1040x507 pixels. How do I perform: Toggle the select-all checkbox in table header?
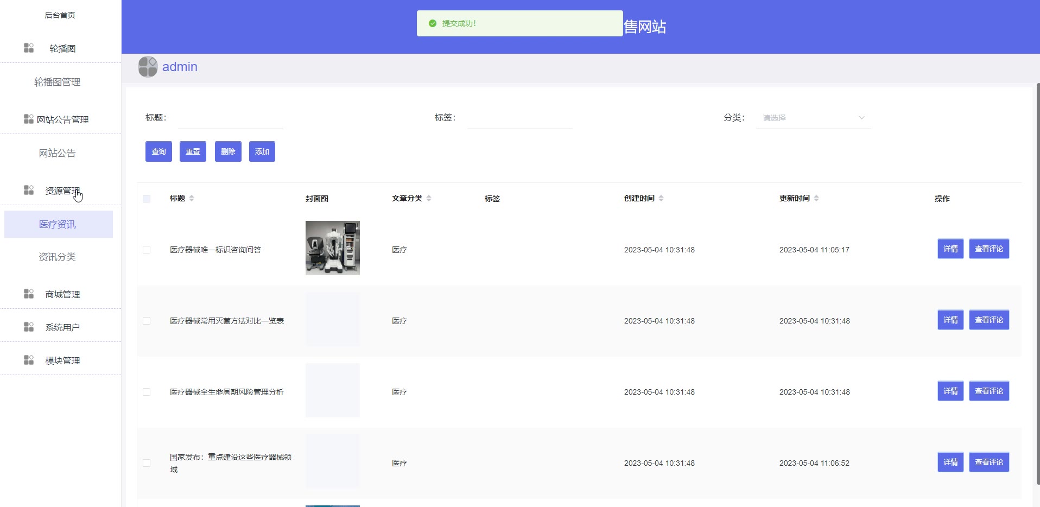tap(147, 199)
